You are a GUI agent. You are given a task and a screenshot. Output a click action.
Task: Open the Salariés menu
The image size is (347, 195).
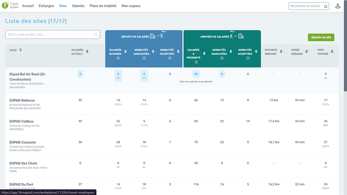click(x=78, y=6)
